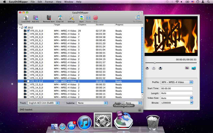Open the Angle dropdown

click(x=133, y=103)
